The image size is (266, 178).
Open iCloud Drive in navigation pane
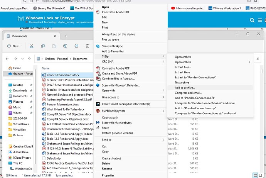click(x=21, y=152)
